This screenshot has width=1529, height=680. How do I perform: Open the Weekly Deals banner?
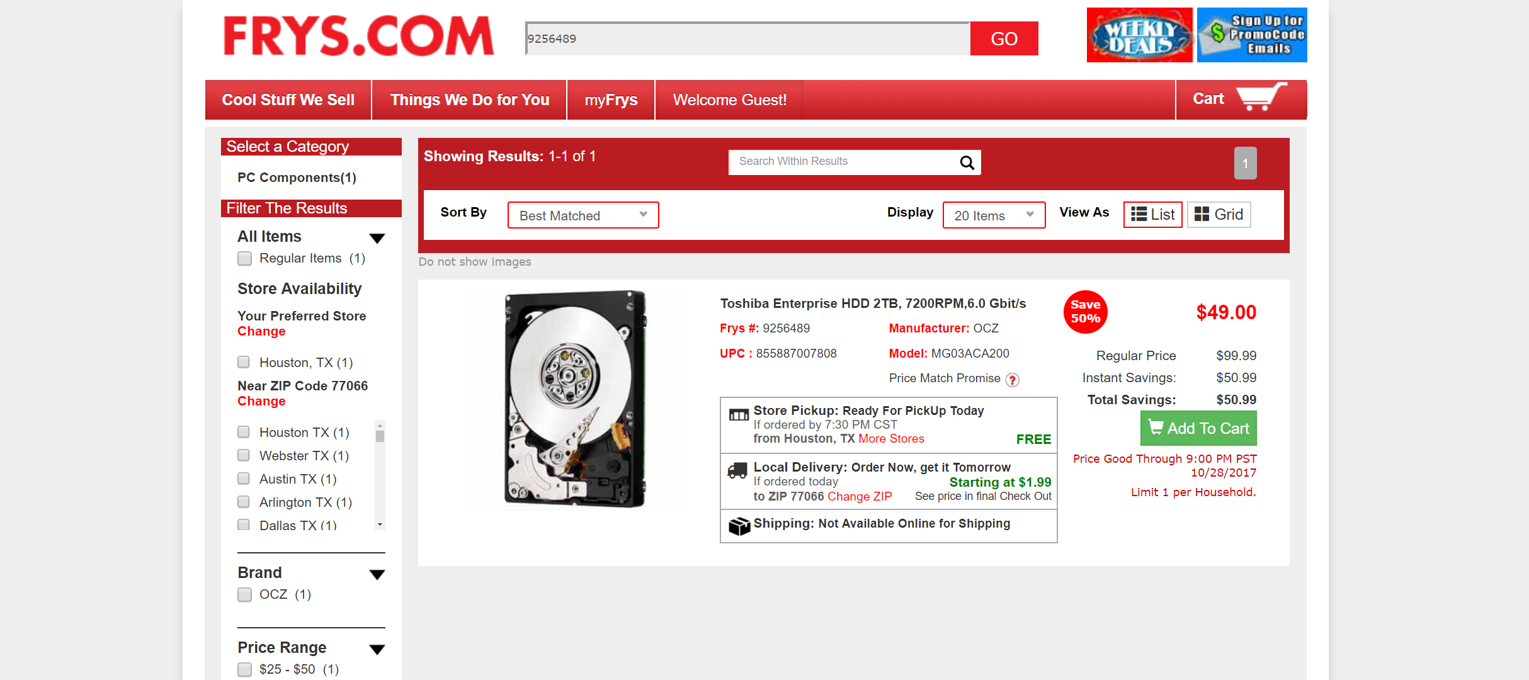point(1139,35)
